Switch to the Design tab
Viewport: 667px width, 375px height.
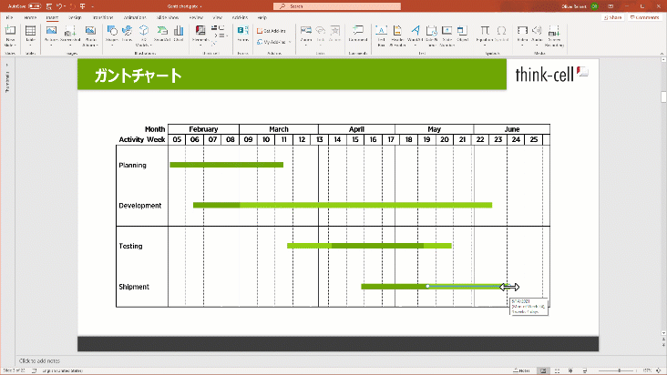pos(75,17)
